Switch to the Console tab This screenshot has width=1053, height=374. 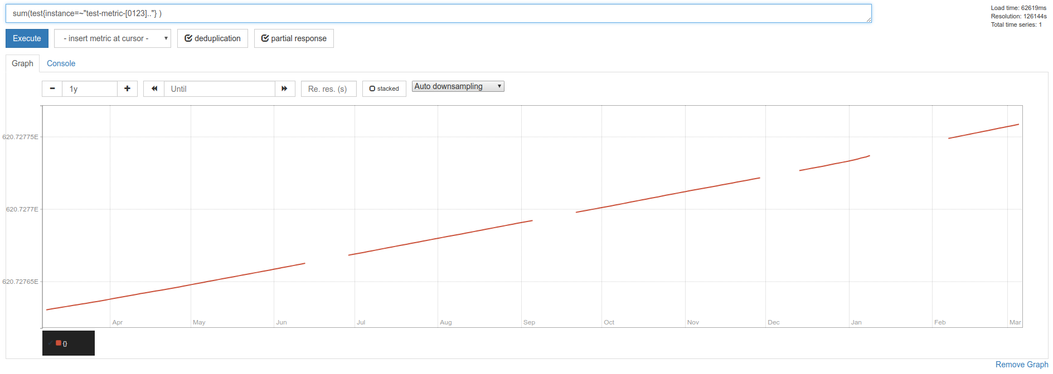point(61,63)
